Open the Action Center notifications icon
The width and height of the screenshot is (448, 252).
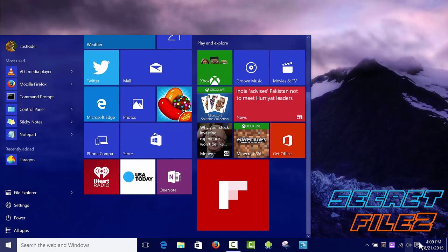(x=417, y=245)
